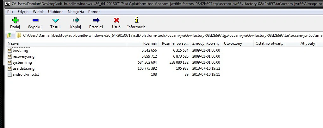Go up one folder level
323x128 pixels.
click(9, 35)
